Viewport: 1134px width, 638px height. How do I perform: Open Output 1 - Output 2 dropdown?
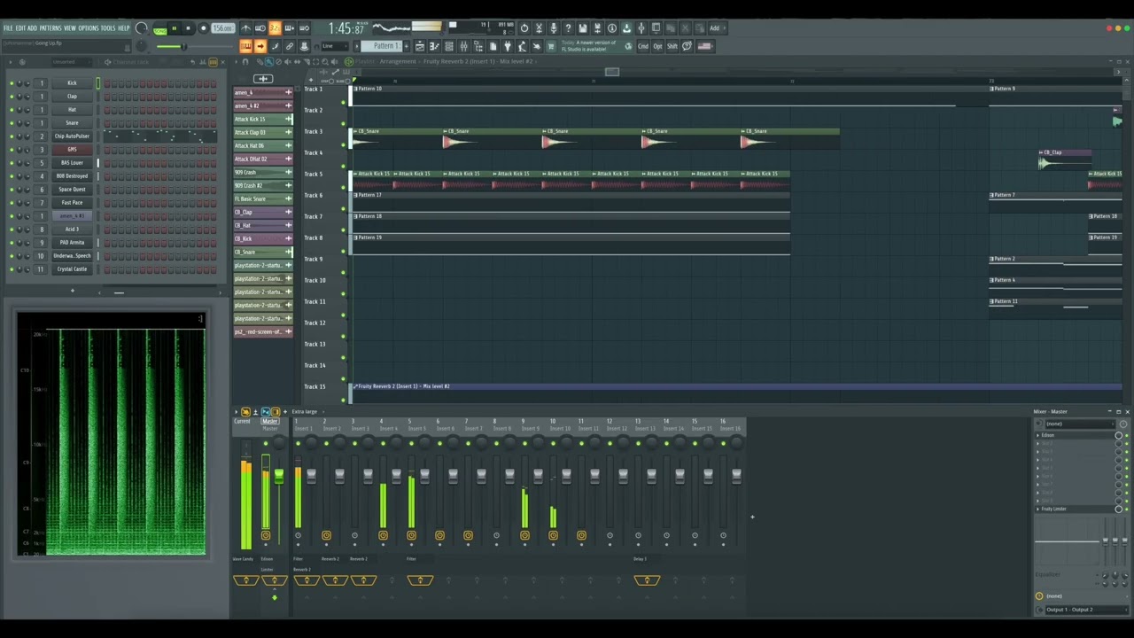point(1087,610)
